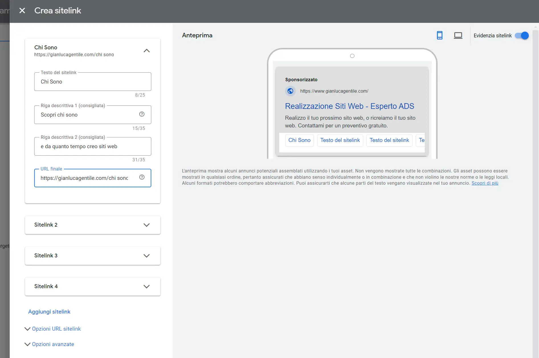
Task: Edit the Testo del sitelink field
Action: [93, 82]
